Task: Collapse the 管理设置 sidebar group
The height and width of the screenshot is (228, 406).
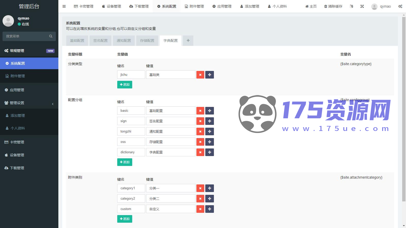Action: coord(29,103)
